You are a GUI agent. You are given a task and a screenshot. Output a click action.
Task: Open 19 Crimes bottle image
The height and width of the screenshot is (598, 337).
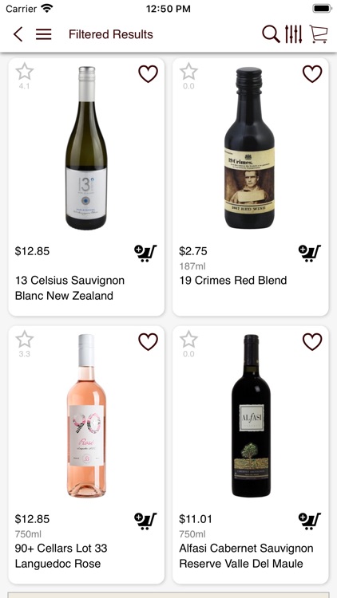249,148
